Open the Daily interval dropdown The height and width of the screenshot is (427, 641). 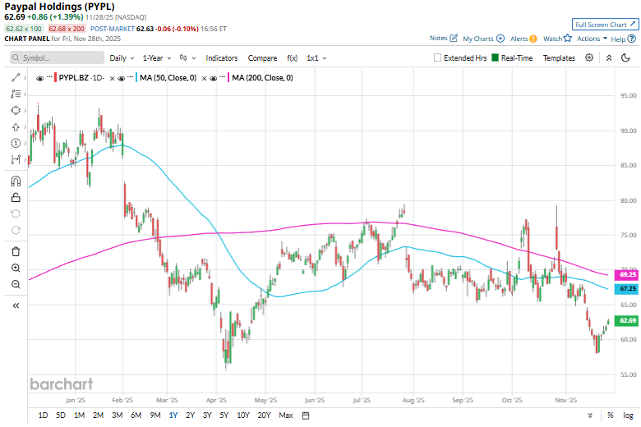click(x=121, y=58)
